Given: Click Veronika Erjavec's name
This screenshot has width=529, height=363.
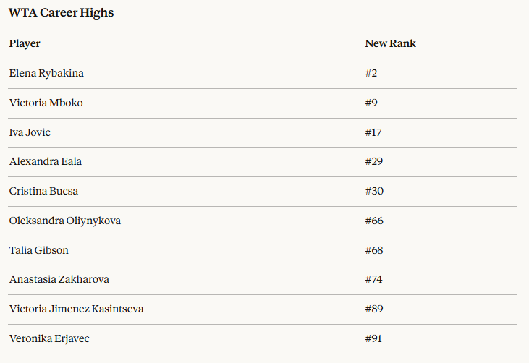Looking at the screenshot, I should point(49,338).
